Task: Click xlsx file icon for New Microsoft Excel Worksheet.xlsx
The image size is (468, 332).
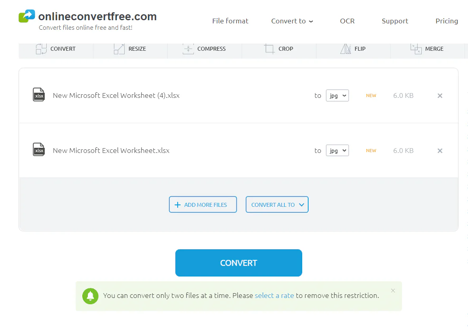Action: pyautogui.click(x=39, y=149)
